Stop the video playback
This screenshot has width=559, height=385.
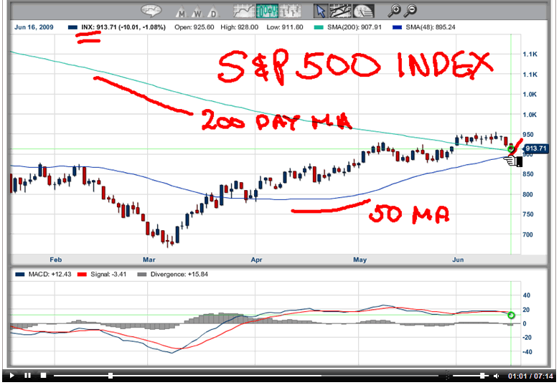coord(43,376)
